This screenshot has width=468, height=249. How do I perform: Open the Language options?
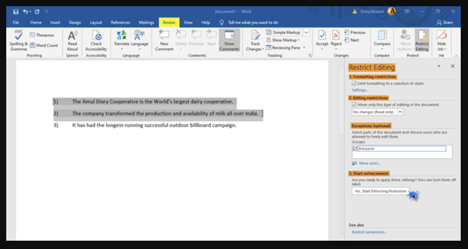139,40
